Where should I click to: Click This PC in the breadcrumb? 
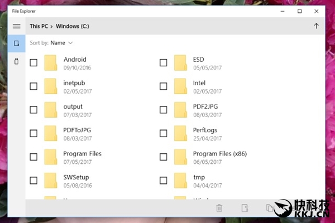39,26
